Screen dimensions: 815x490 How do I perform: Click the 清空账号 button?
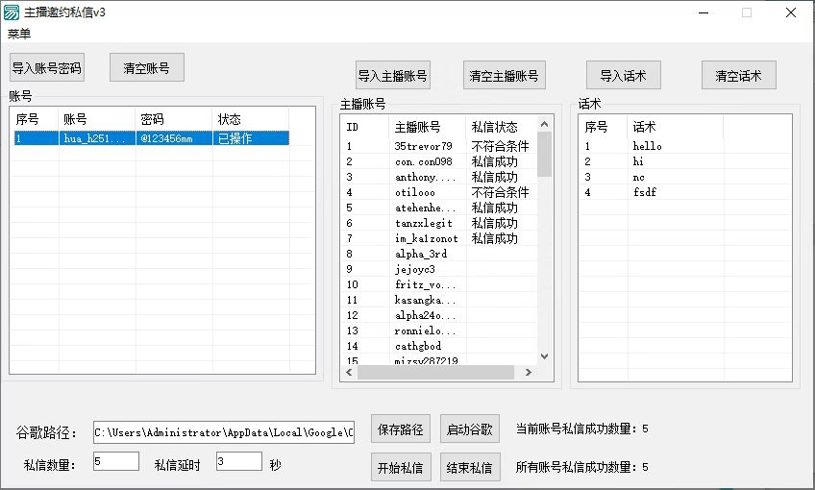point(146,68)
